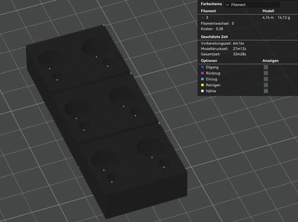This screenshot has width=298, height=222.
Task: Toggle the Rückzug display checkbox
Action: [x=266, y=73]
